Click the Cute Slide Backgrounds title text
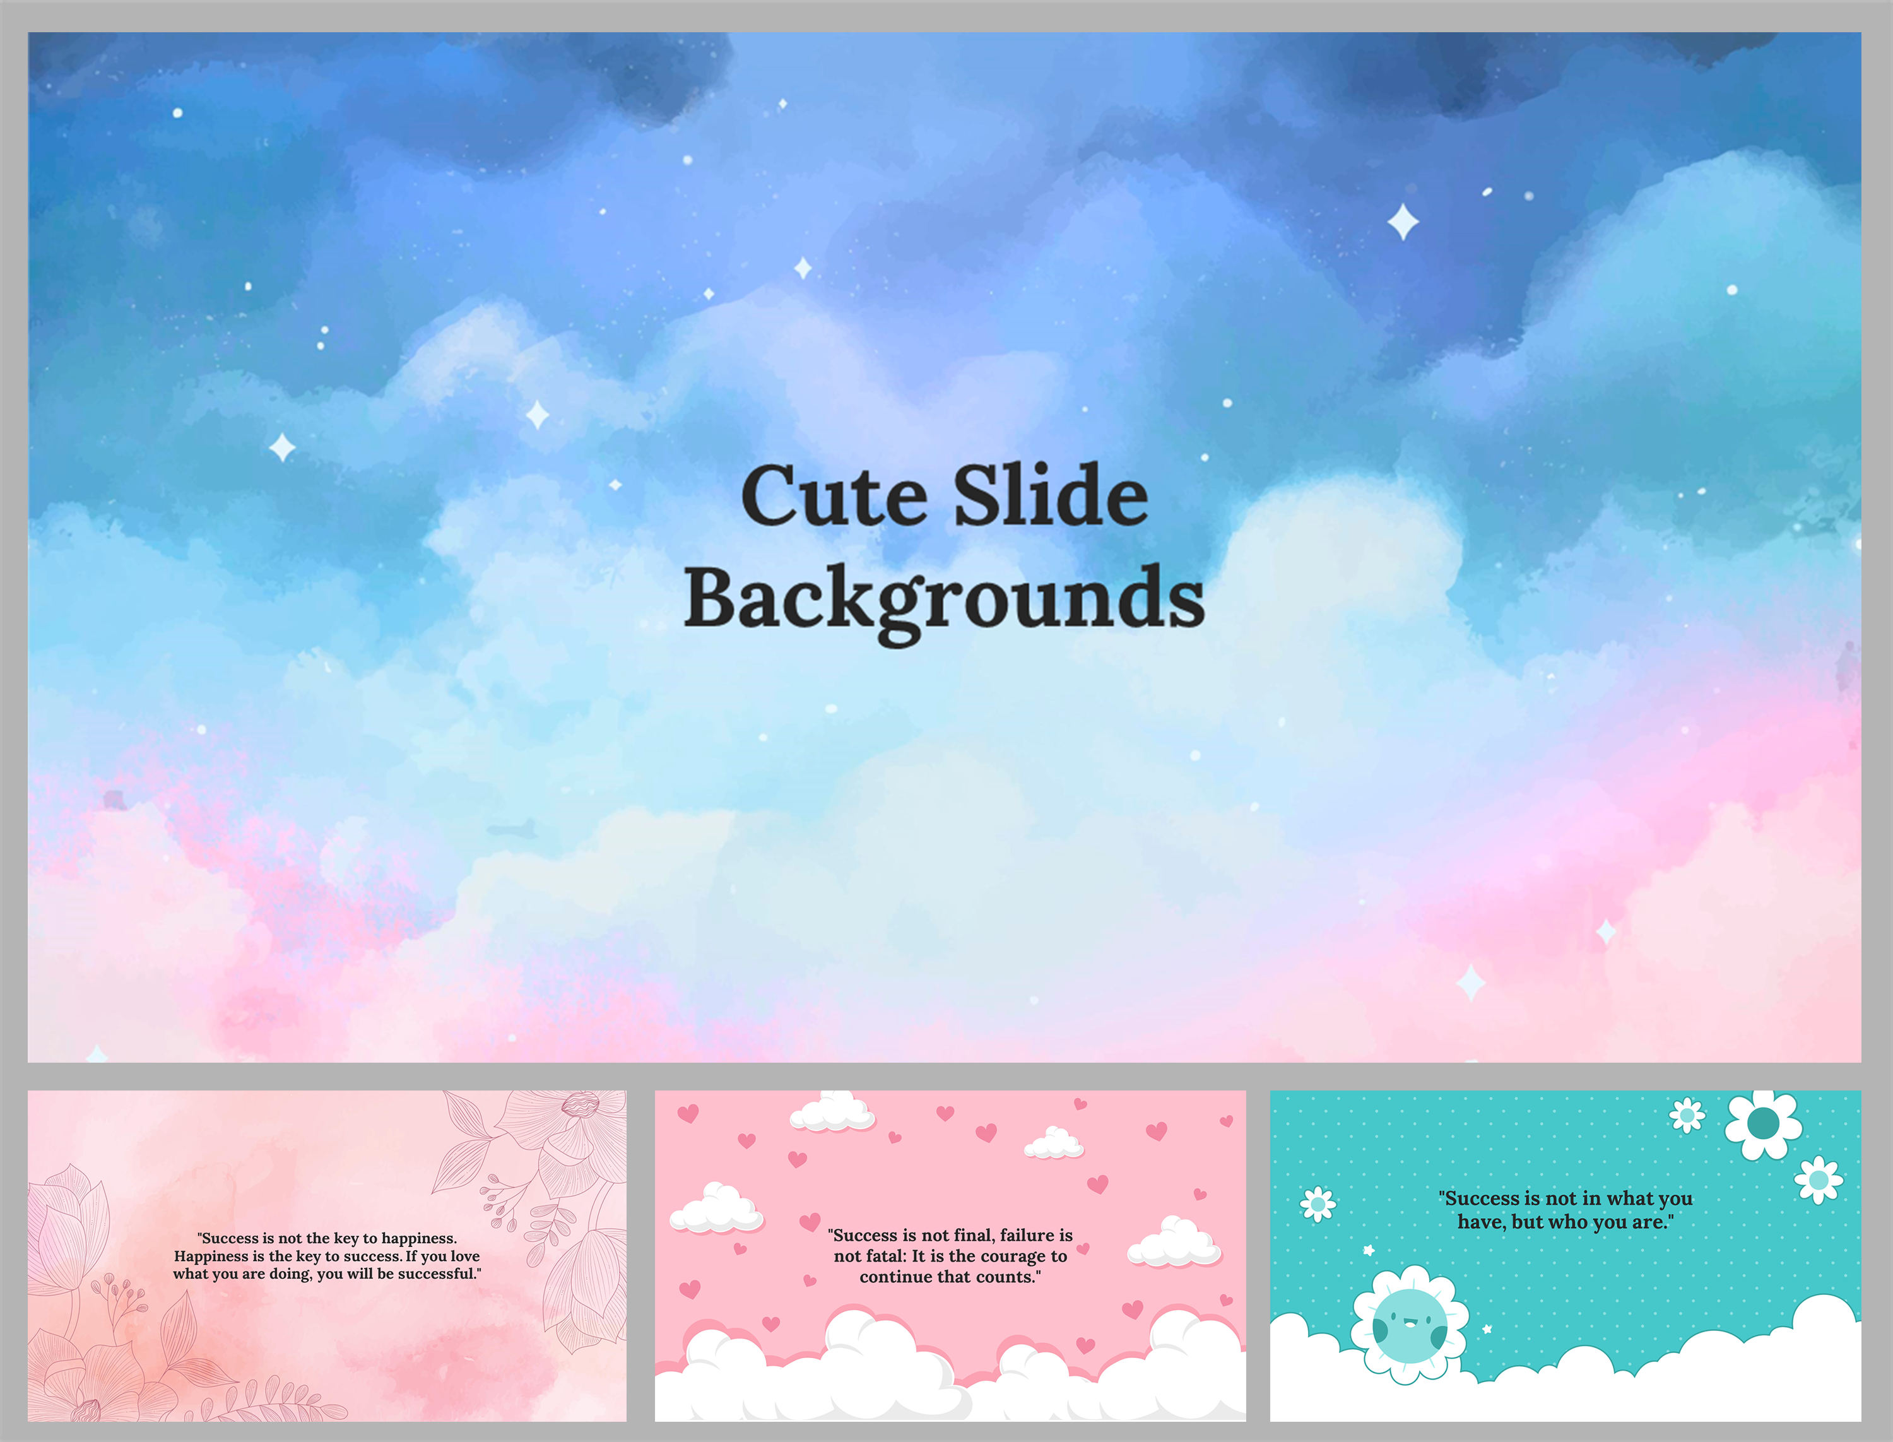 (944, 549)
